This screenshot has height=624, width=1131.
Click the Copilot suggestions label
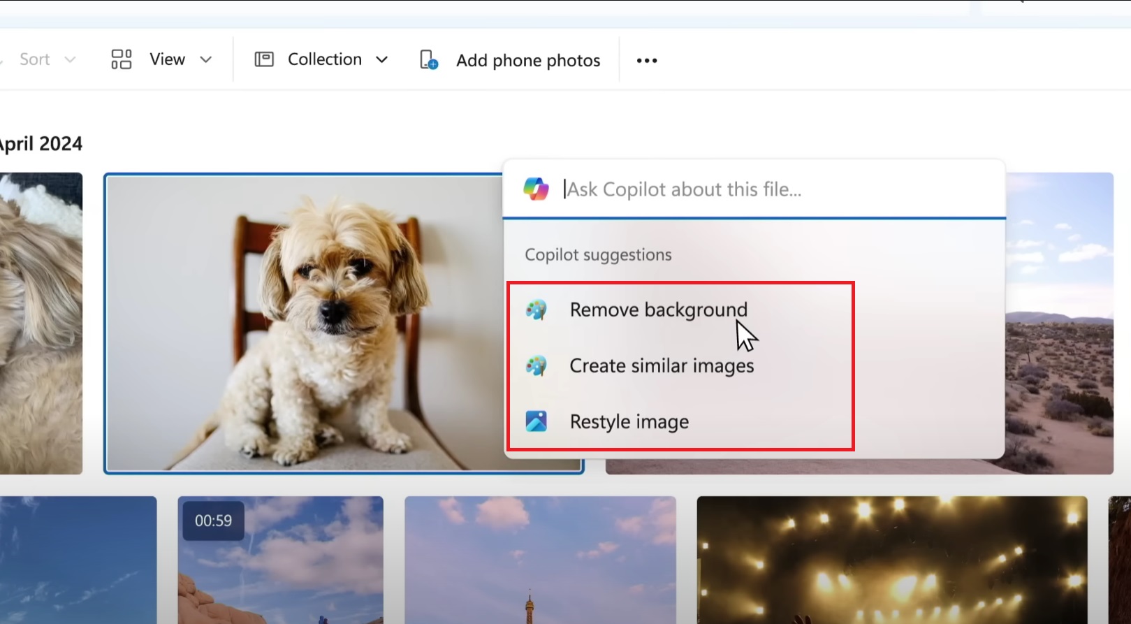(x=598, y=255)
